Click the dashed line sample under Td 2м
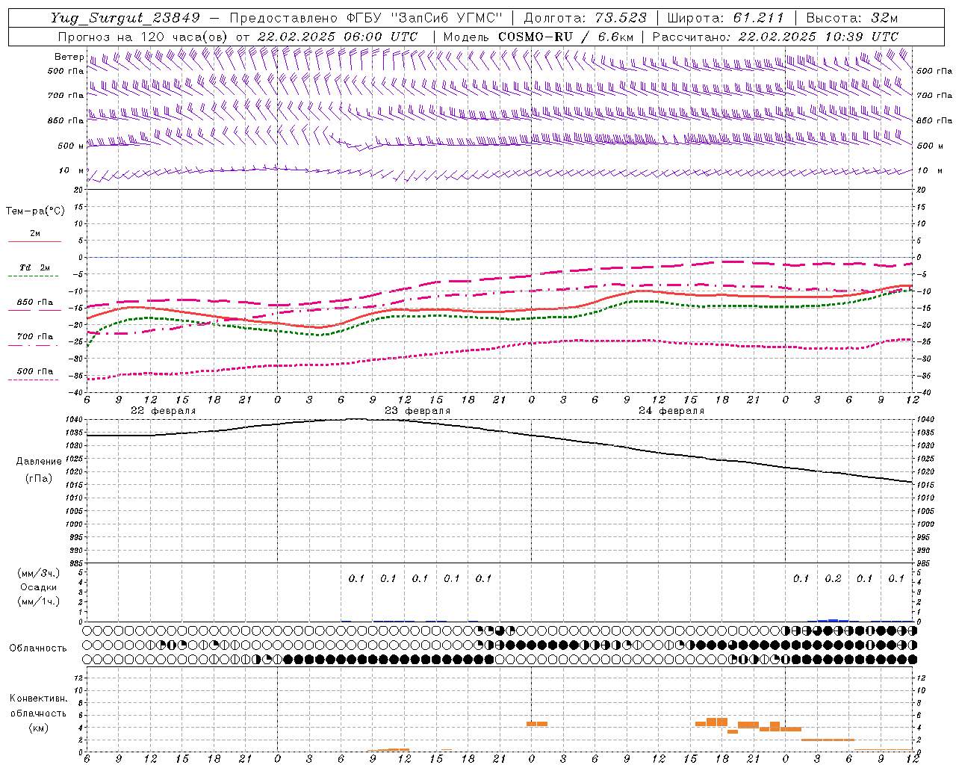The image size is (956, 765). click(x=34, y=276)
